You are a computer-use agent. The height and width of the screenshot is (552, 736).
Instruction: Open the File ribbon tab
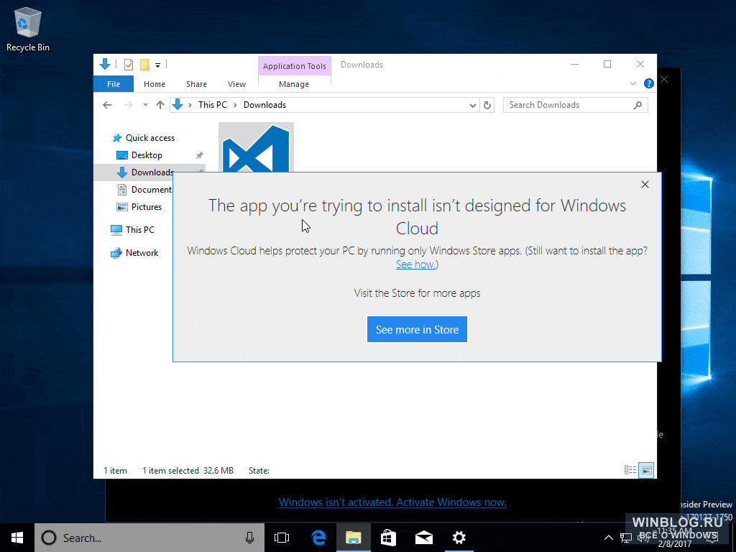coord(114,84)
